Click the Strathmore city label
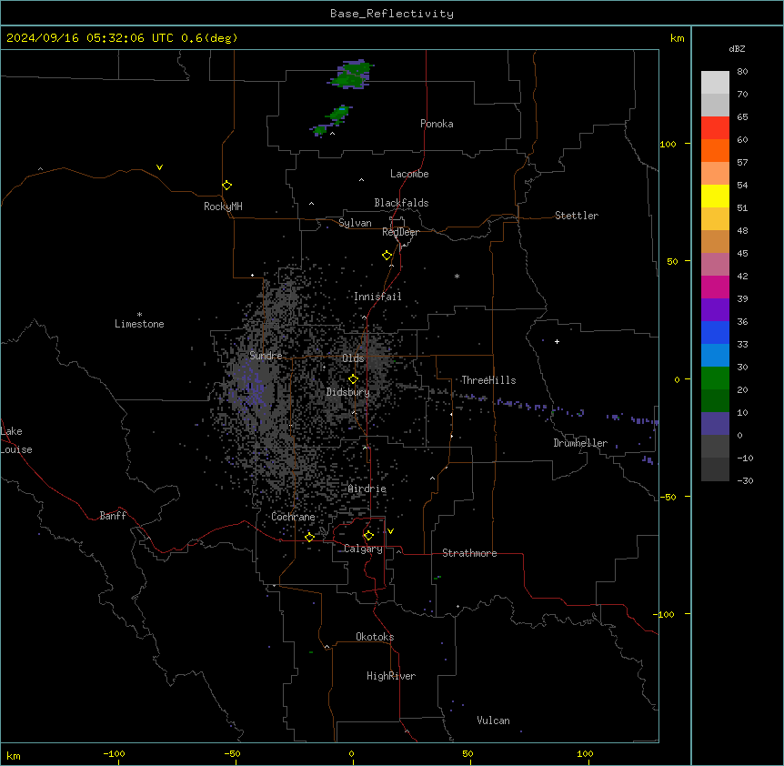Image resolution: width=784 pixels, height=766 pixels. (x=469, y=553)
